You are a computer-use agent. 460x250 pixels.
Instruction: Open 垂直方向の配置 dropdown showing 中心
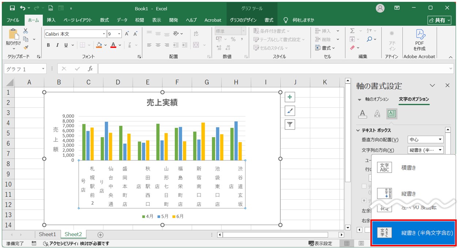pos(426,140)
